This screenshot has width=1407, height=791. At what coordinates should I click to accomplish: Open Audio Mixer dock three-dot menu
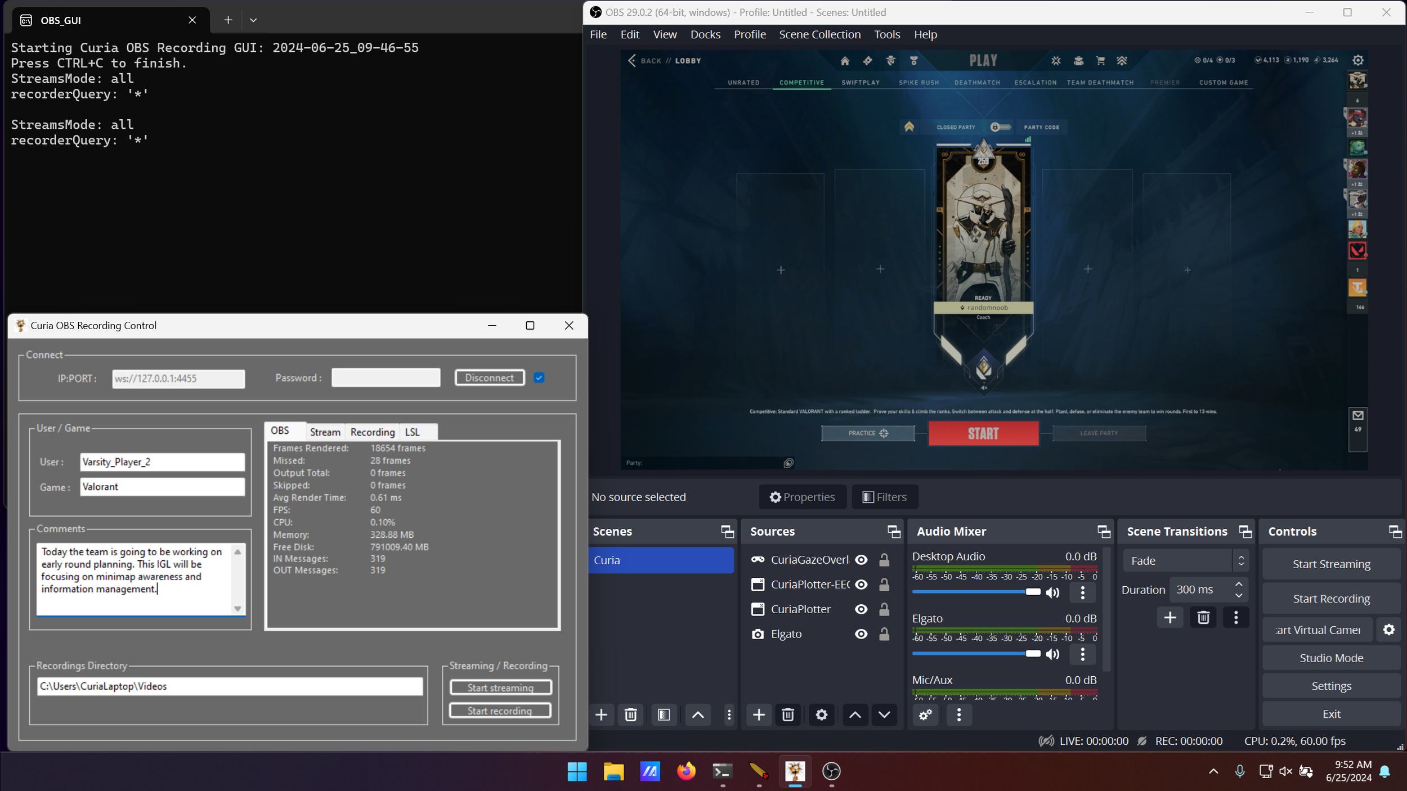point(959,714)
